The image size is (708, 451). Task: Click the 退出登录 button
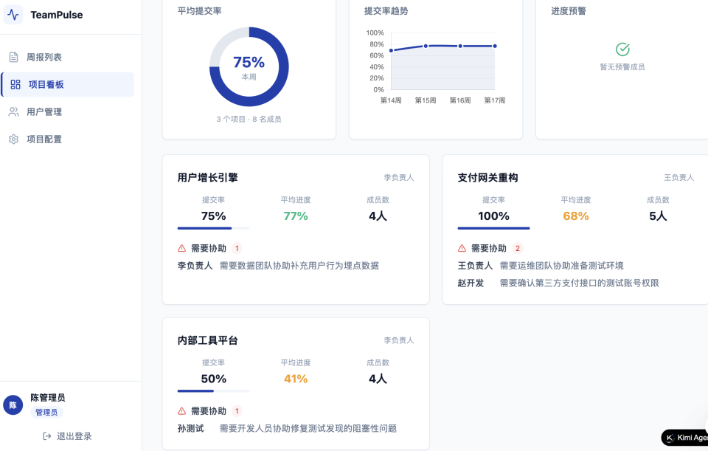[x=67, y=436]
